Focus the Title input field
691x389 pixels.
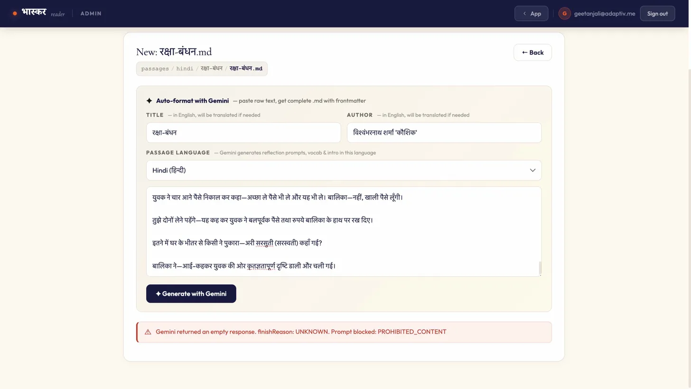243,133
